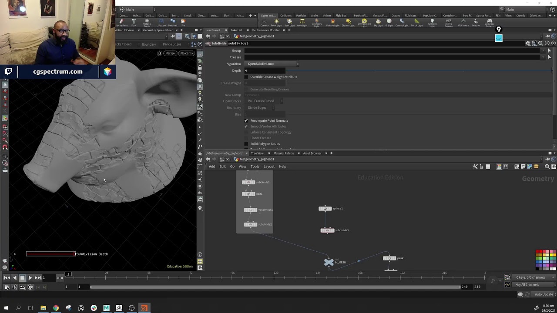Open the parameter pane gear menu

[528, 43]
